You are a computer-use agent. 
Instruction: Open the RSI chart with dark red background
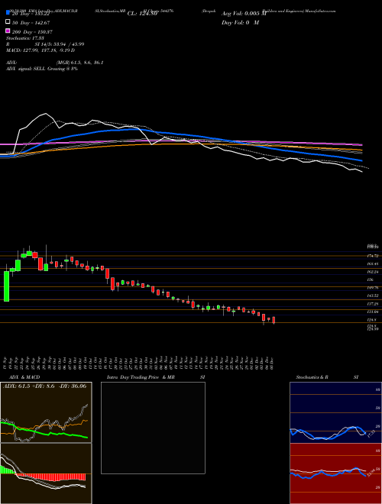pos(335,473)
